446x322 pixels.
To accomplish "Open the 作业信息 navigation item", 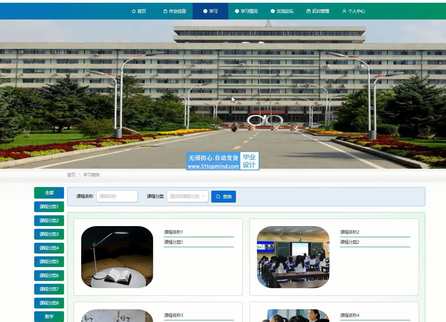I will coord(175,11).
